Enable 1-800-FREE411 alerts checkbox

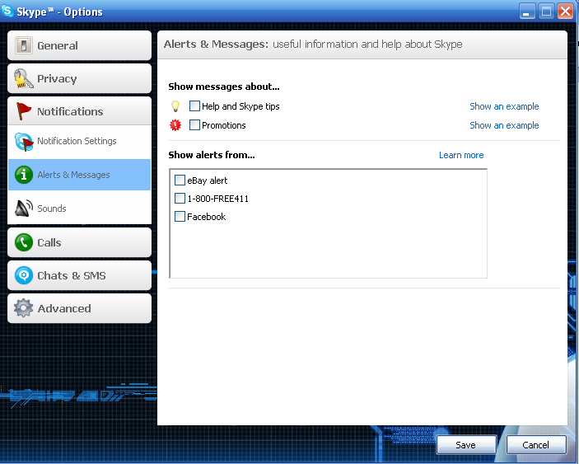tap(180, 198)
